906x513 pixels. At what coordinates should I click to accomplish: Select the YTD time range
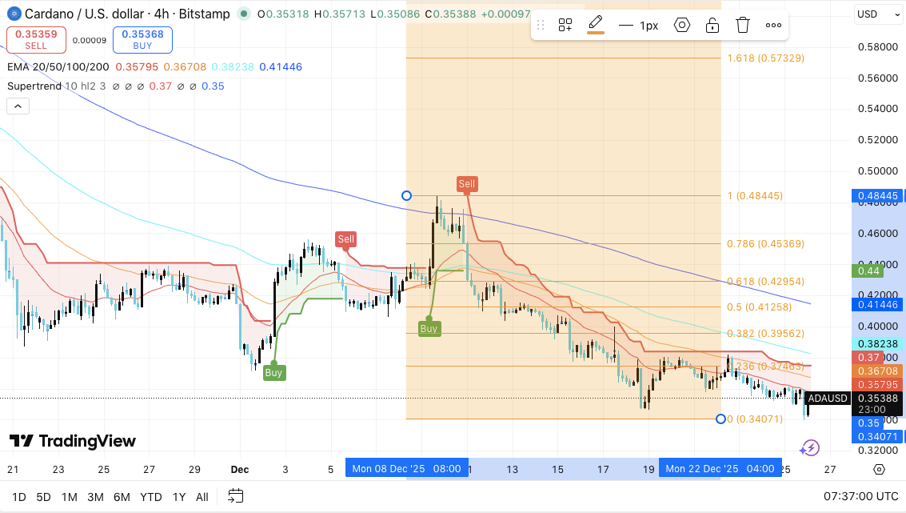150,497
